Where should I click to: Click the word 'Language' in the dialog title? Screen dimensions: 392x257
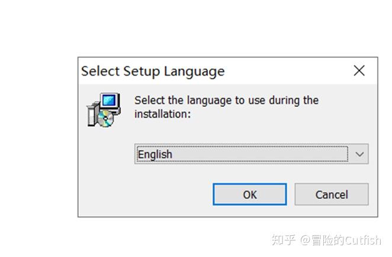pos(194,71)
